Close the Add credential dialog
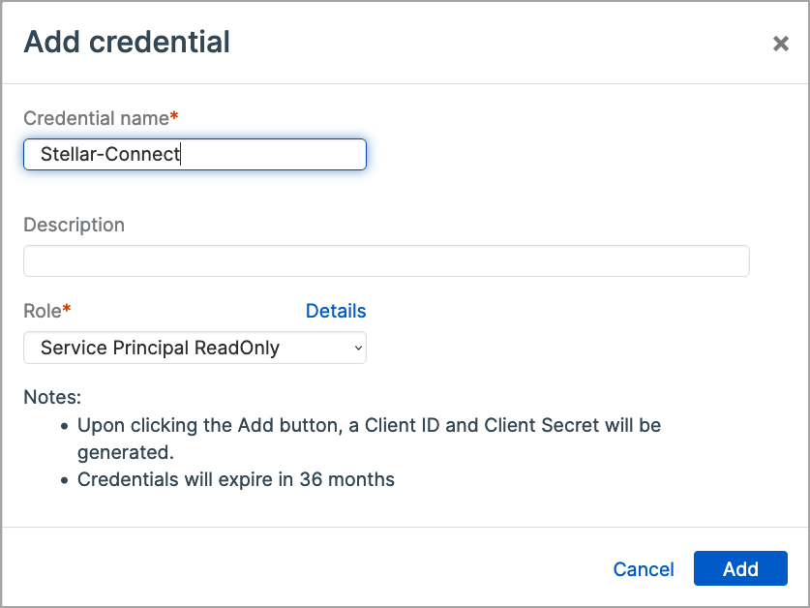Image resolution: width=810 pixels, height=608 pixels. [x=780, y=44]
